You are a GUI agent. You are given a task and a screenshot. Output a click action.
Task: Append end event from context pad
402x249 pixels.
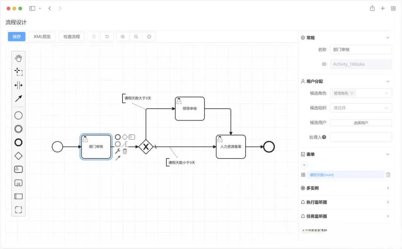coord(118,137)
